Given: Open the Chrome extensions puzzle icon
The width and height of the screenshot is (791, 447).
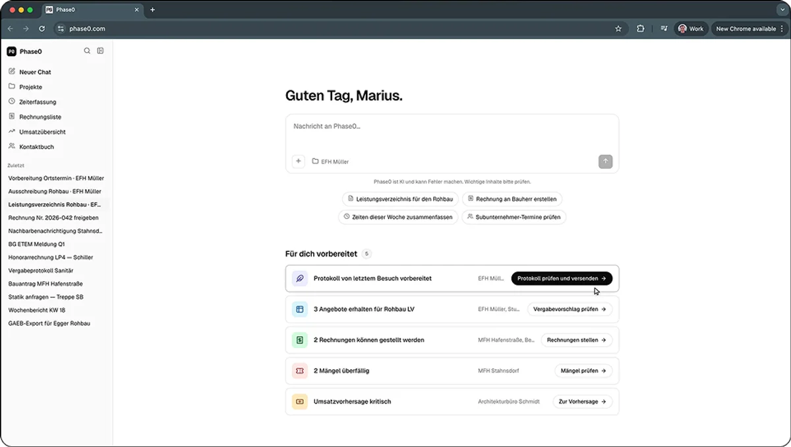Looking at the screenshot, I should pyautogui.click(x=641, y=28).
